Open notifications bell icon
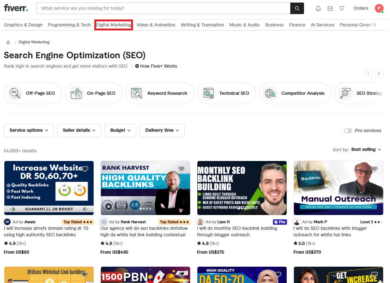The image size is (390, 283). point(318,8)
